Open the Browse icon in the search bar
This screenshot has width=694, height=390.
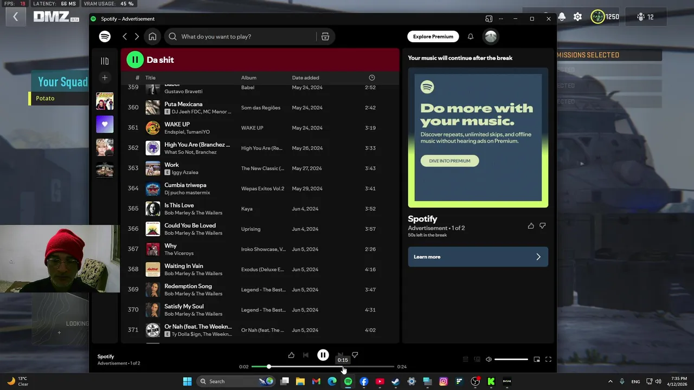(x=325, y=36)
